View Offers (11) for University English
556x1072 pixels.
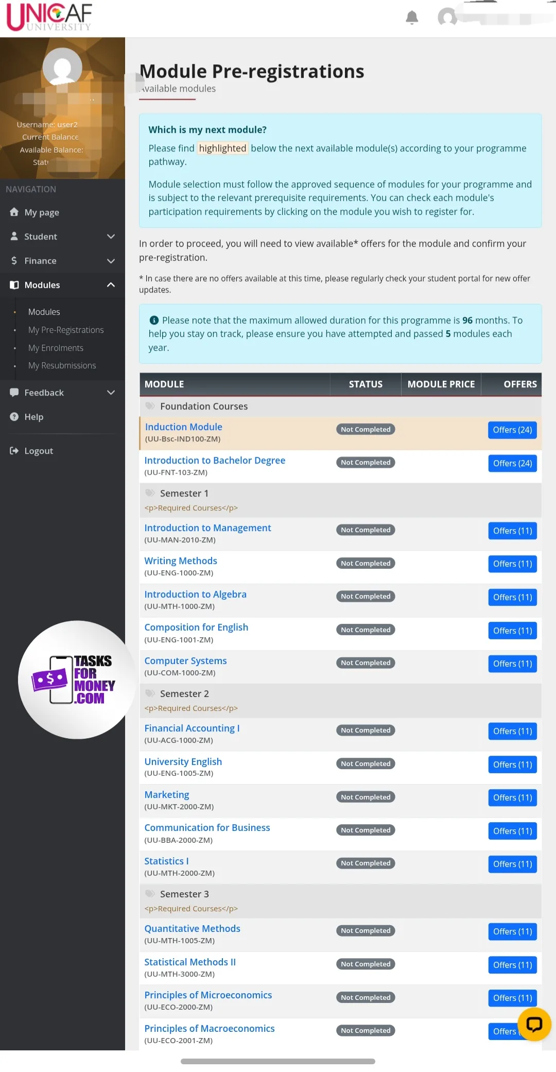pyautogui.click(x=512, y=765)
